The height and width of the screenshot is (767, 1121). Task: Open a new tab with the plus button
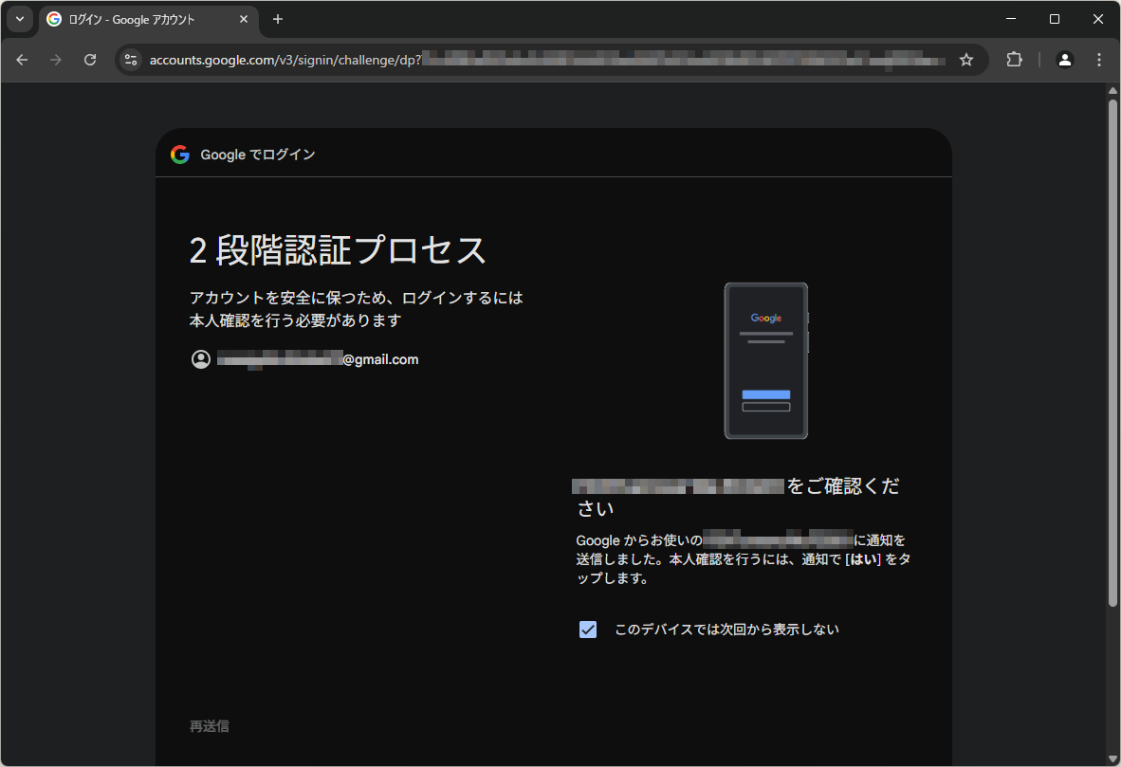[x=277, y=19]
